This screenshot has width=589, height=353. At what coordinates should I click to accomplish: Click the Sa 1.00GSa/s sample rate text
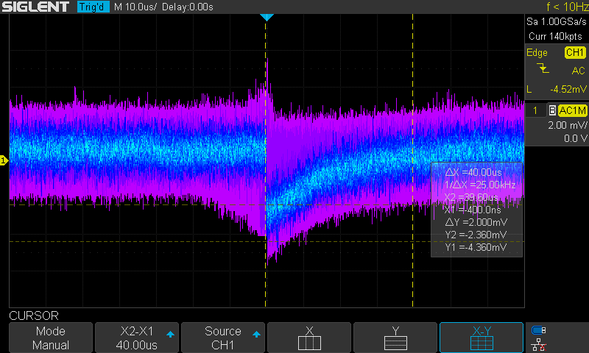(x=557, y=21)
